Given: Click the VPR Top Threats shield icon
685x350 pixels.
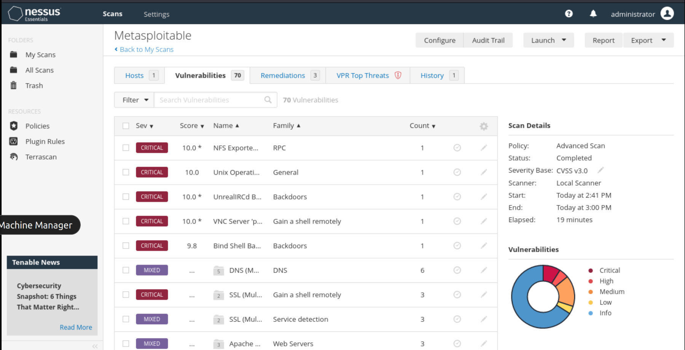Looking at the screenshot, I should (398, 75).
